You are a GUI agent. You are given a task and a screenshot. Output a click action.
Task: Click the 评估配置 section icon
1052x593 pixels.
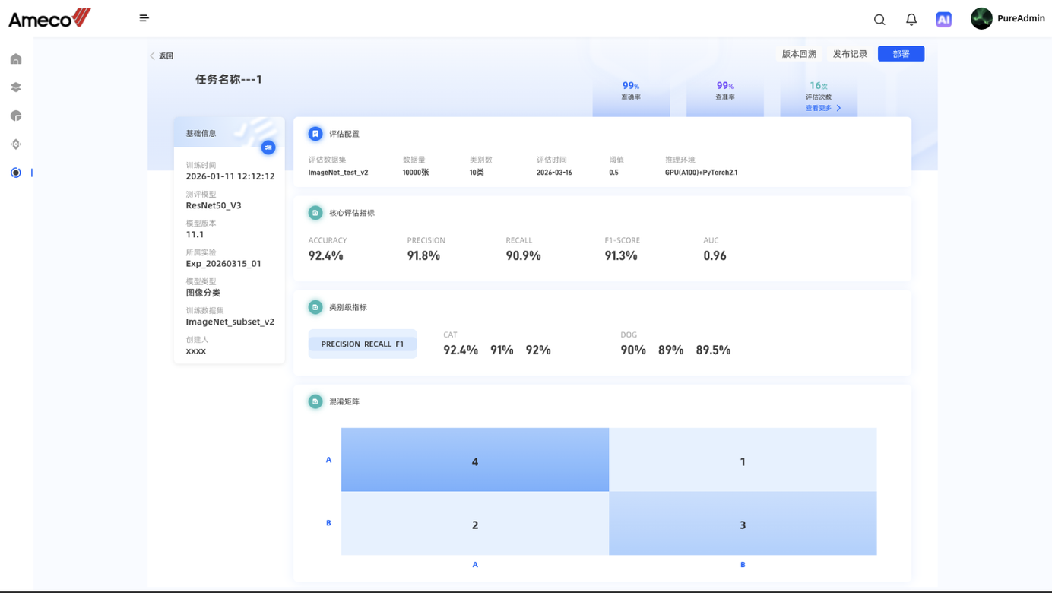(315, 134)
